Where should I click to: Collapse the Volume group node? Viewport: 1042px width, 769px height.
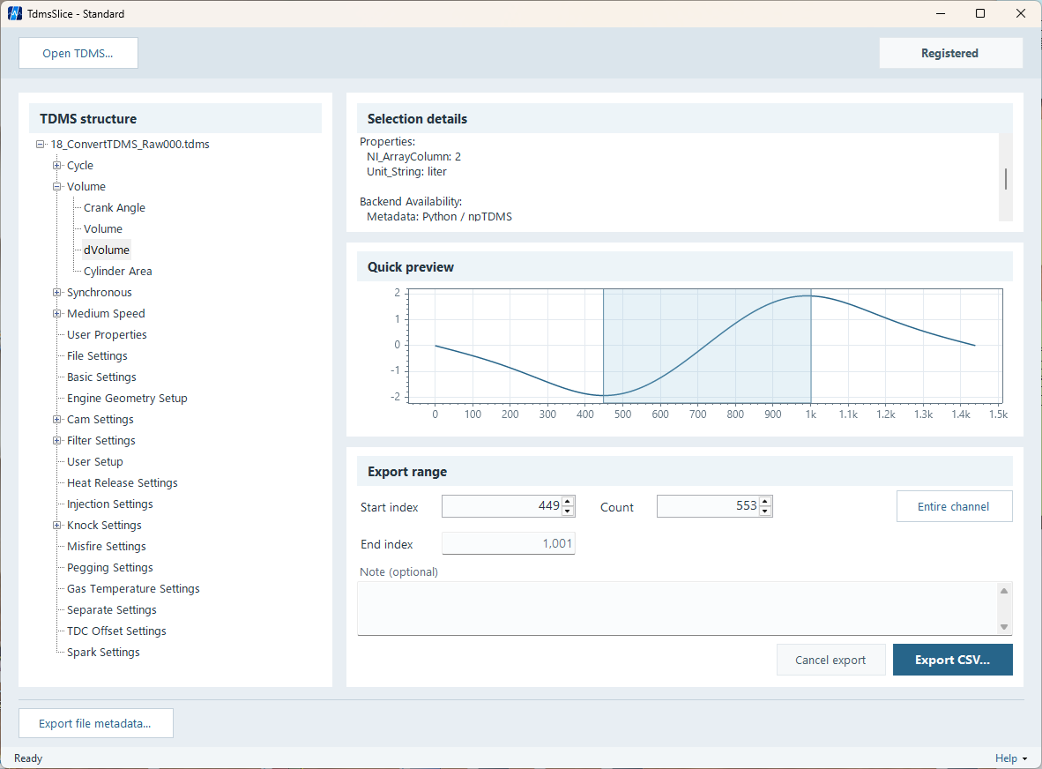pyautogui.click(x=57, y=187)
